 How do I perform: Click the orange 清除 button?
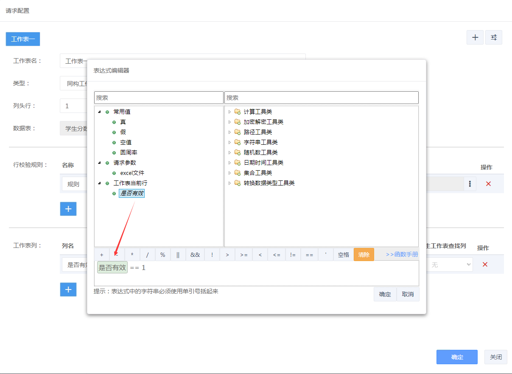tap(364, 255)
